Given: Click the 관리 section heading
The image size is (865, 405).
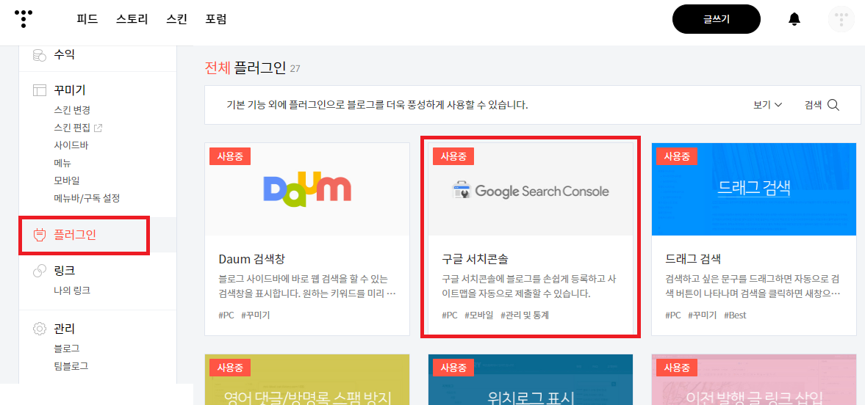Looking at the screenshot, I should coord(64,329).
